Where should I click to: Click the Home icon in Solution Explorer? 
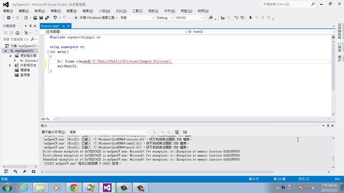[x=17, y=33]
